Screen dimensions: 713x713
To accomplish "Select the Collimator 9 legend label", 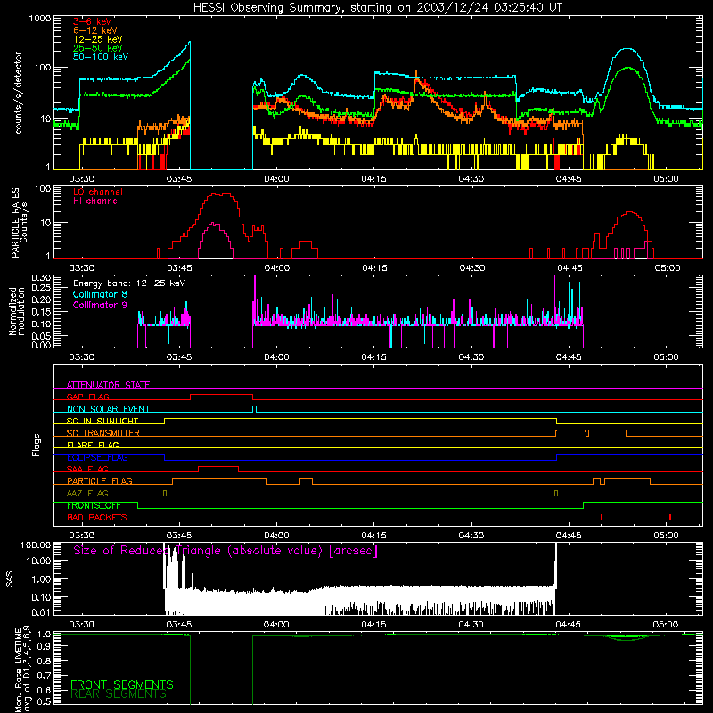I will point(100,305).
